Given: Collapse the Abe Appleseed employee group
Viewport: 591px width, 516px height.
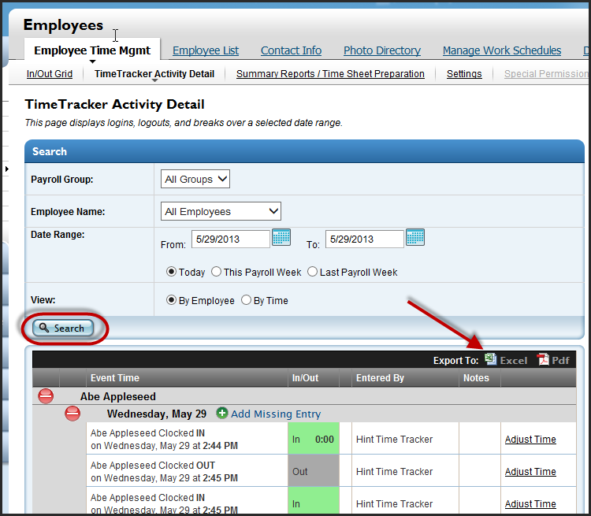Looking at the screenshot, I should 46,396.
